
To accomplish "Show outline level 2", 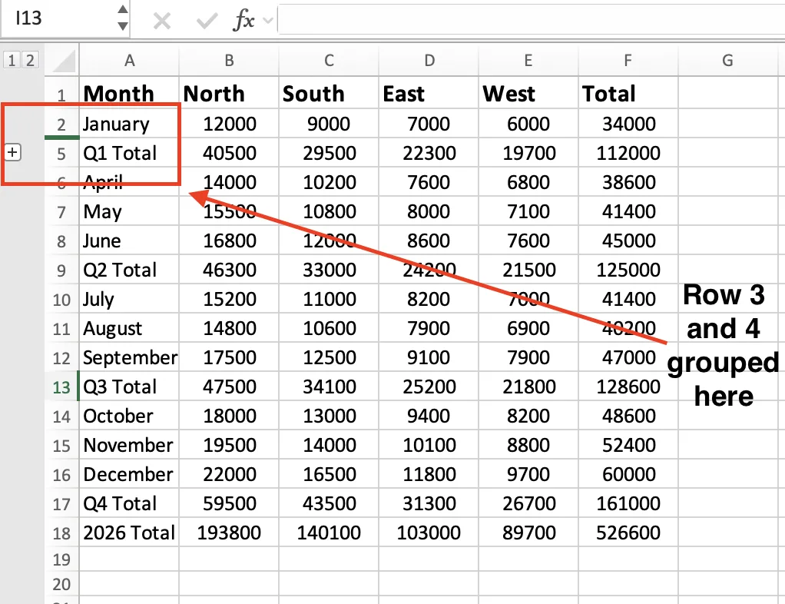I will [30, 61].
